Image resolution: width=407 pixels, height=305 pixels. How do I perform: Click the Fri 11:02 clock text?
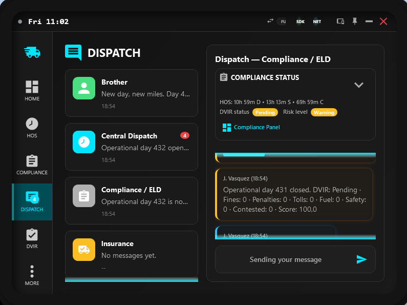point(48,22)
